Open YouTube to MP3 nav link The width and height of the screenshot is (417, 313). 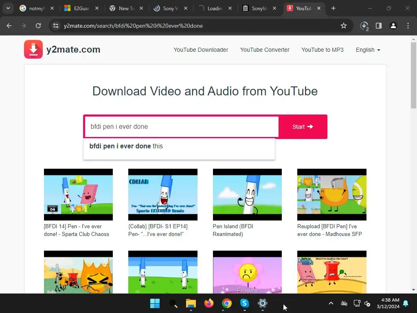323,50
